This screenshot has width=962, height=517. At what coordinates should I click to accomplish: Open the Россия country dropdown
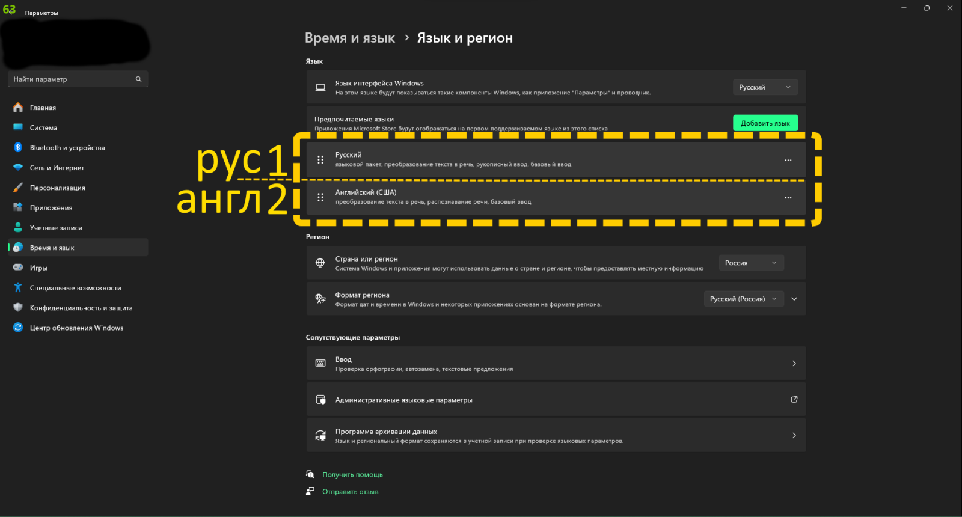point(752,263)
